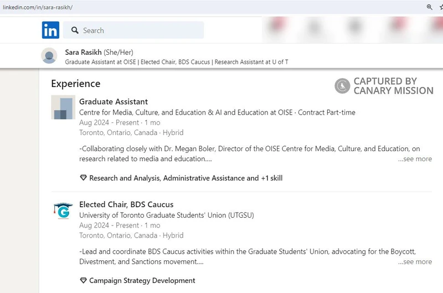Click the browser zoom magnifier icon
The height and width of the screenshot is (293, 443).
430,7
